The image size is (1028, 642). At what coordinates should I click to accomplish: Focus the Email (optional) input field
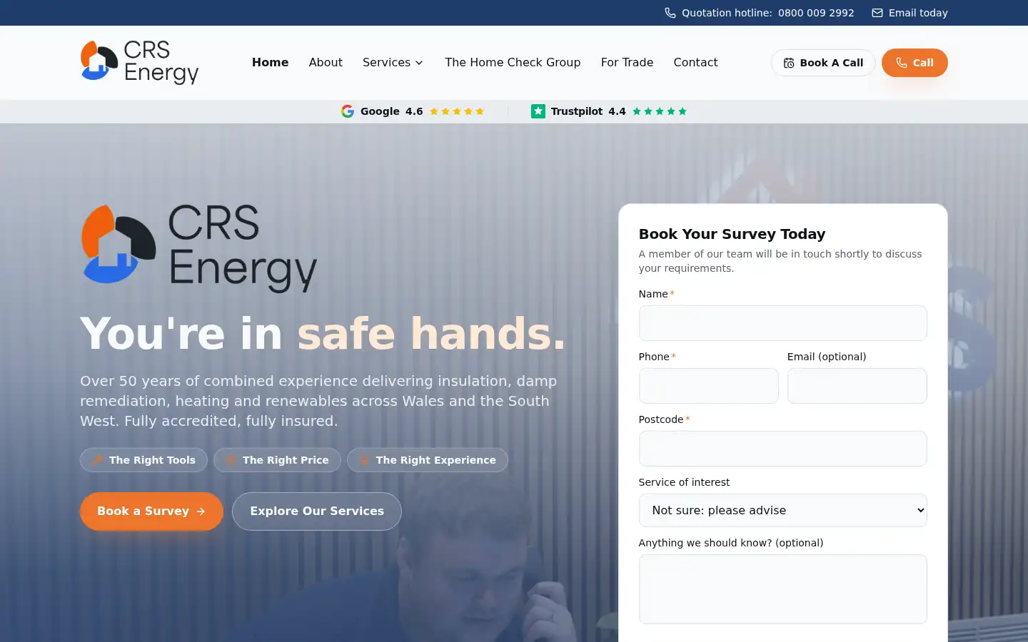pos(857,386)
